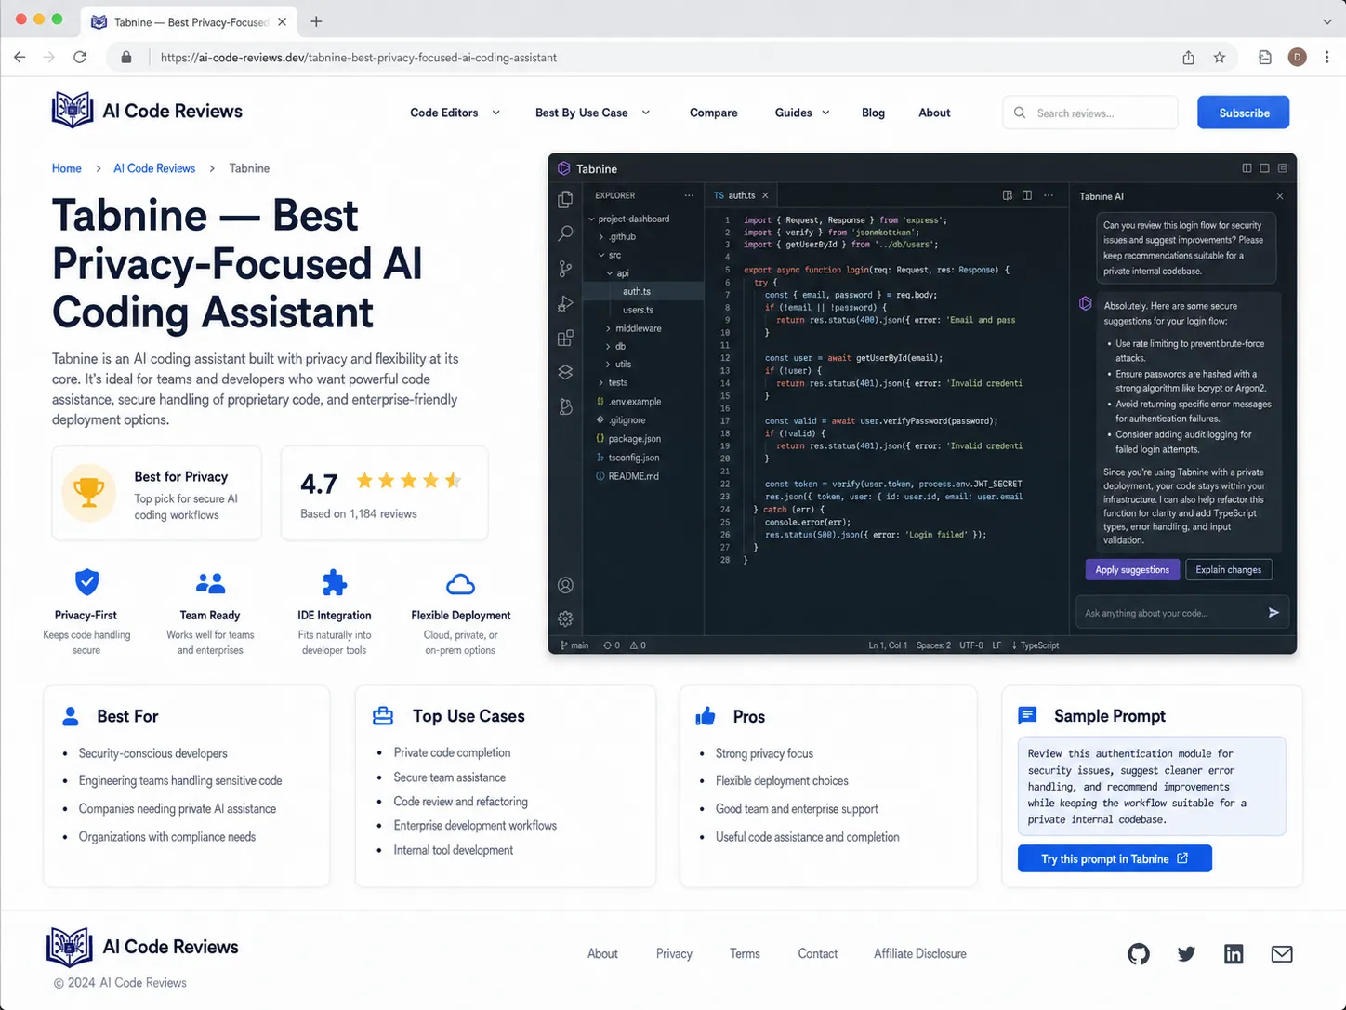Open Run and Debug icon in activity bar
The height and width of the screenshot is (1010, 1346).
565,303
